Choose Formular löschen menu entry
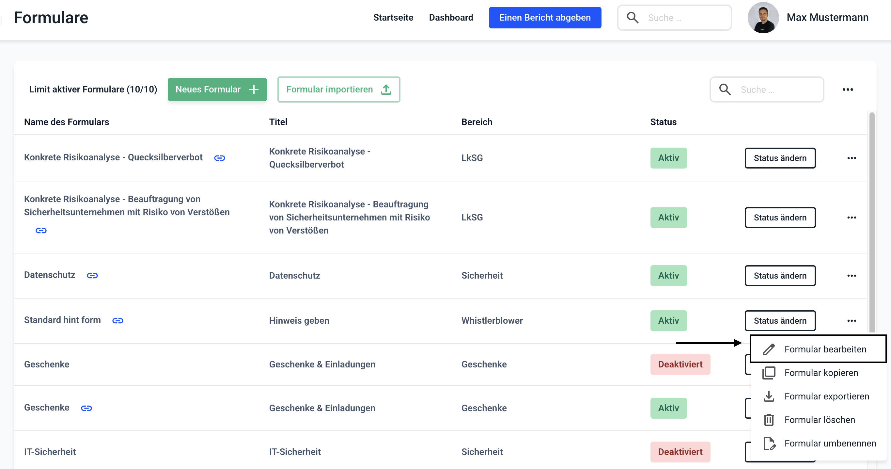891x469 pixels. pyautogui.click(x=820, y=420)
